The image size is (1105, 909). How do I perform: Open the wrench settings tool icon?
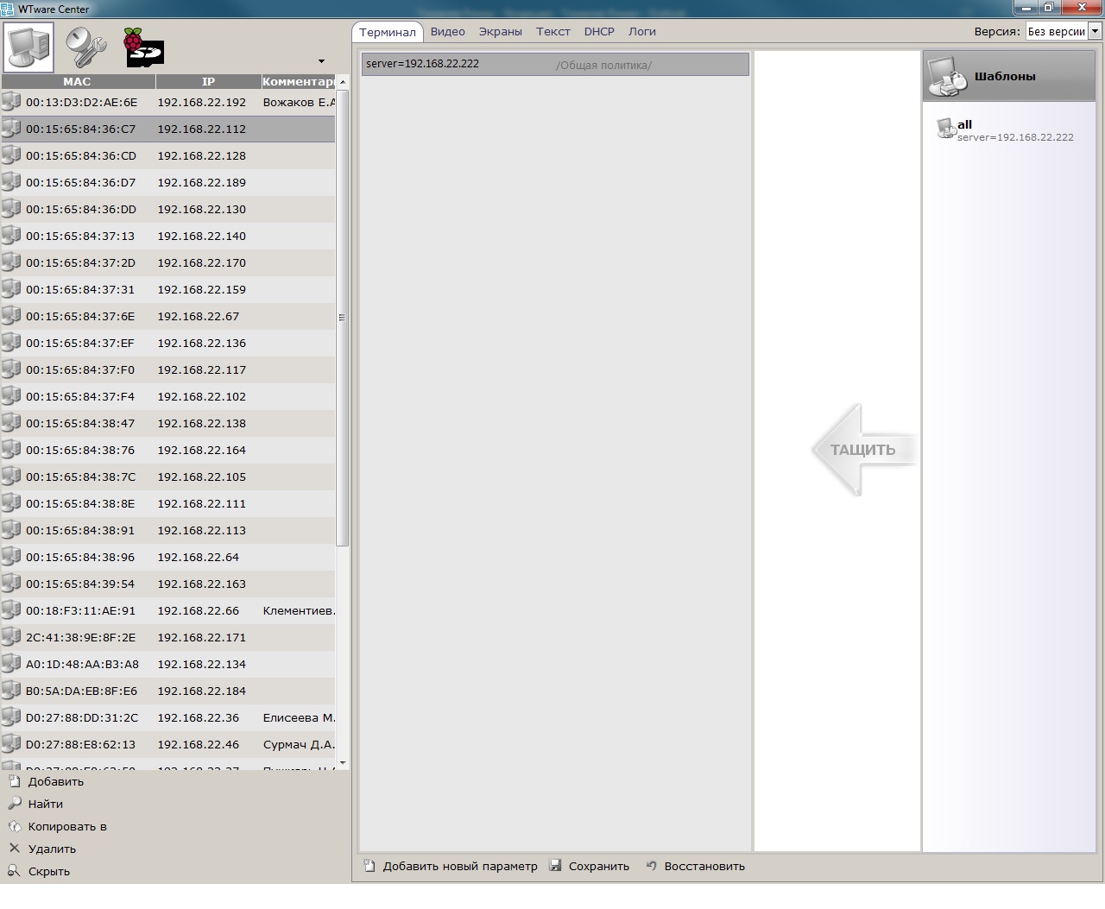coord(85,47)
